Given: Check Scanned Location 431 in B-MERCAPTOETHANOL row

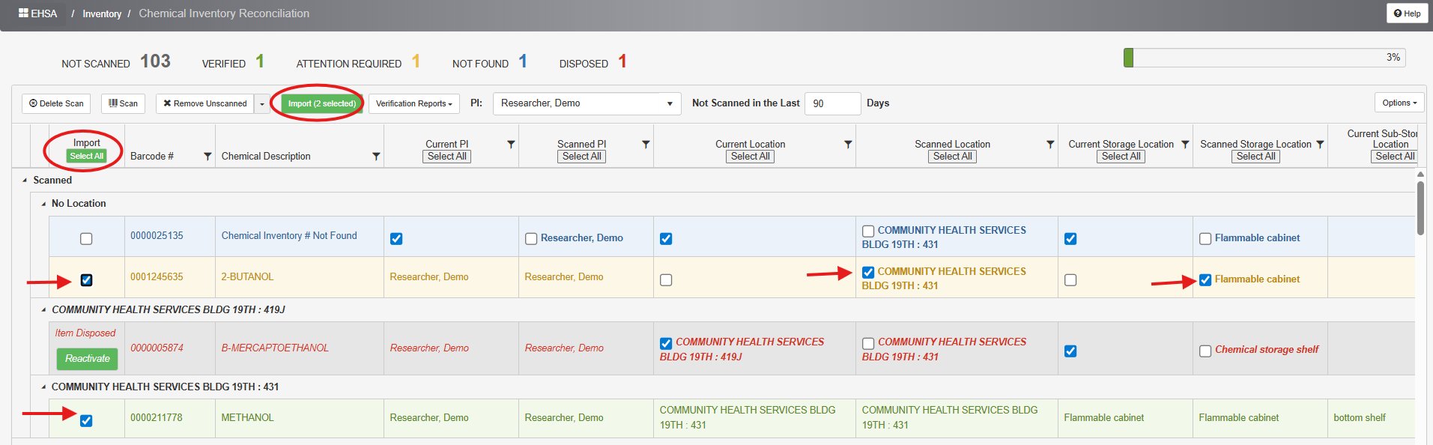Looking at the screenshot, I should (868, 344).
